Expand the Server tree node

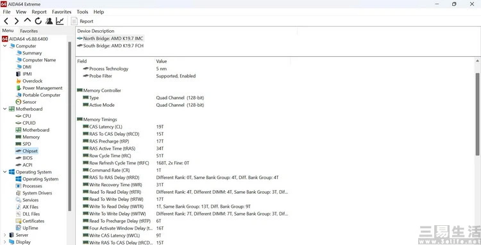pyautogui.click(x=4, y=235)
